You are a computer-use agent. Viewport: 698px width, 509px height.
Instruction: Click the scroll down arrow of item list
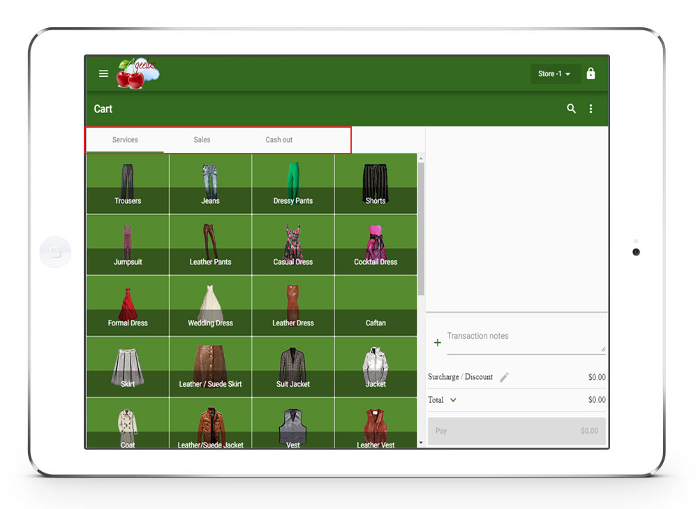click(x=421, y=442)
